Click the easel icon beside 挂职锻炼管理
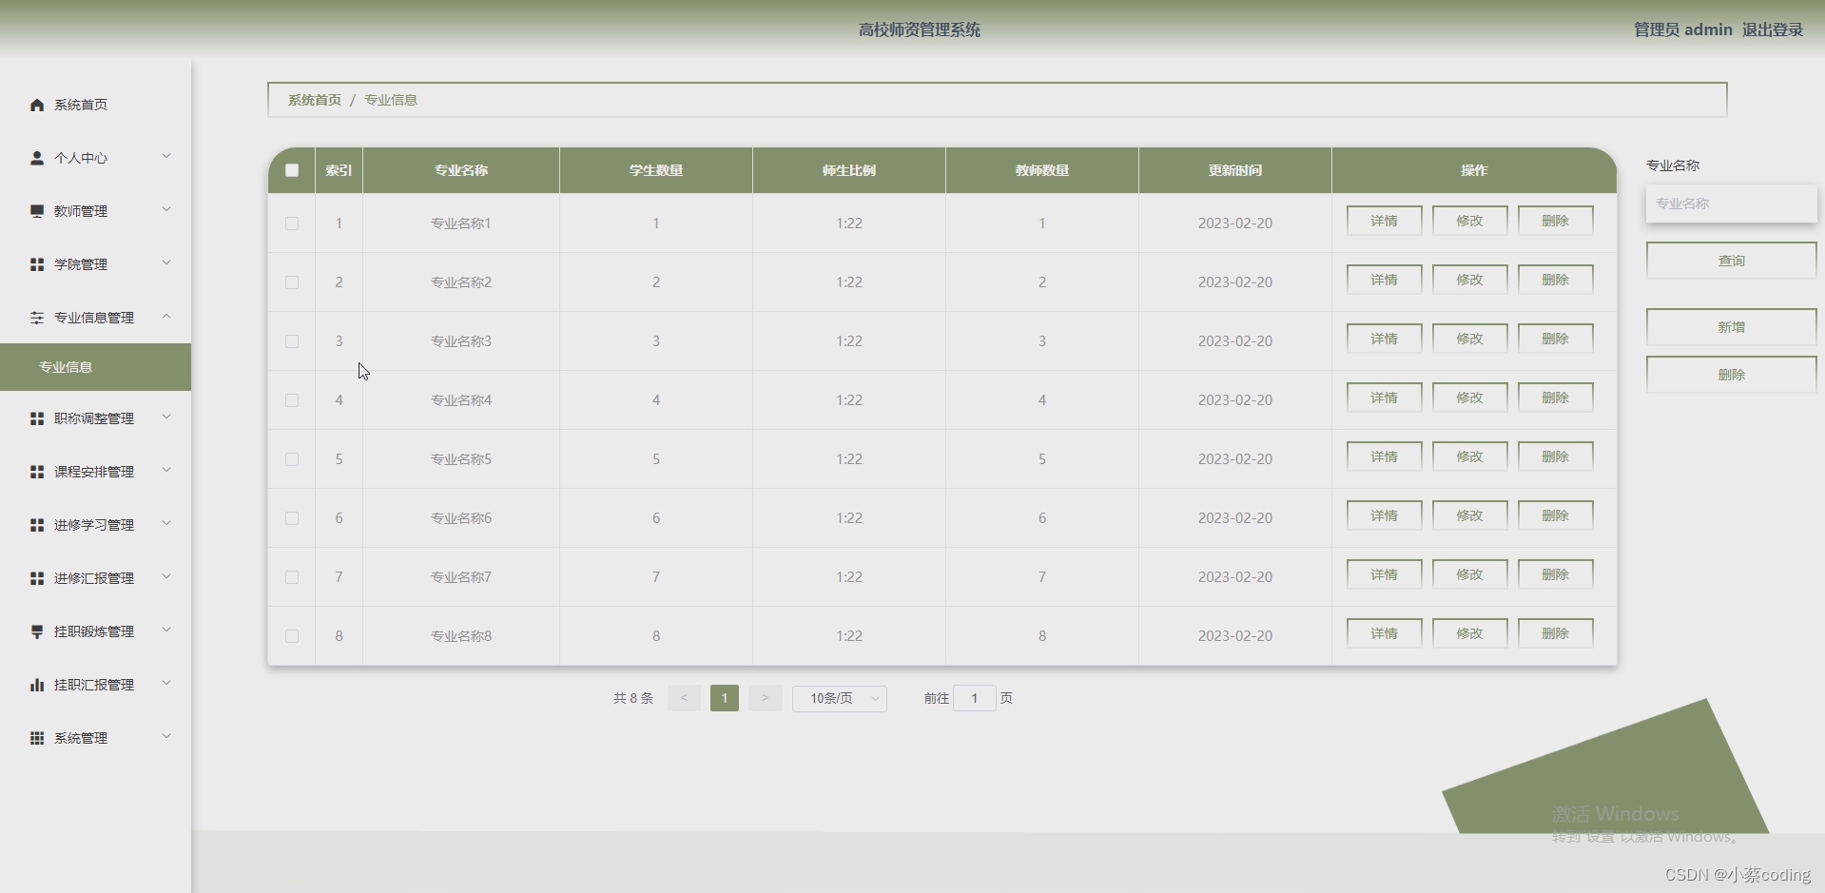 tap(37, 631)
